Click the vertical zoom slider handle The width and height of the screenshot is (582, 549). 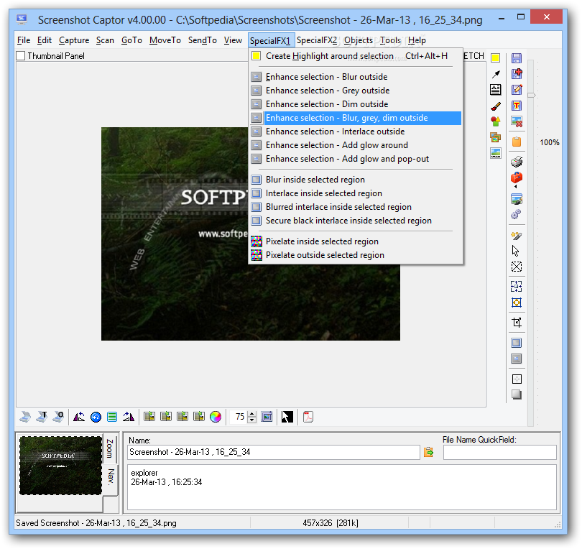(532, 95)
